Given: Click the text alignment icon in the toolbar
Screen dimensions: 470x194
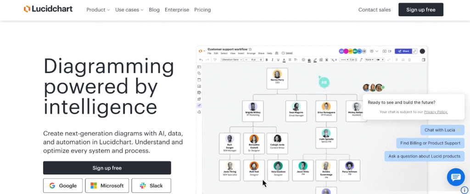Looking at the screenshot, I should tap(290, 60).
